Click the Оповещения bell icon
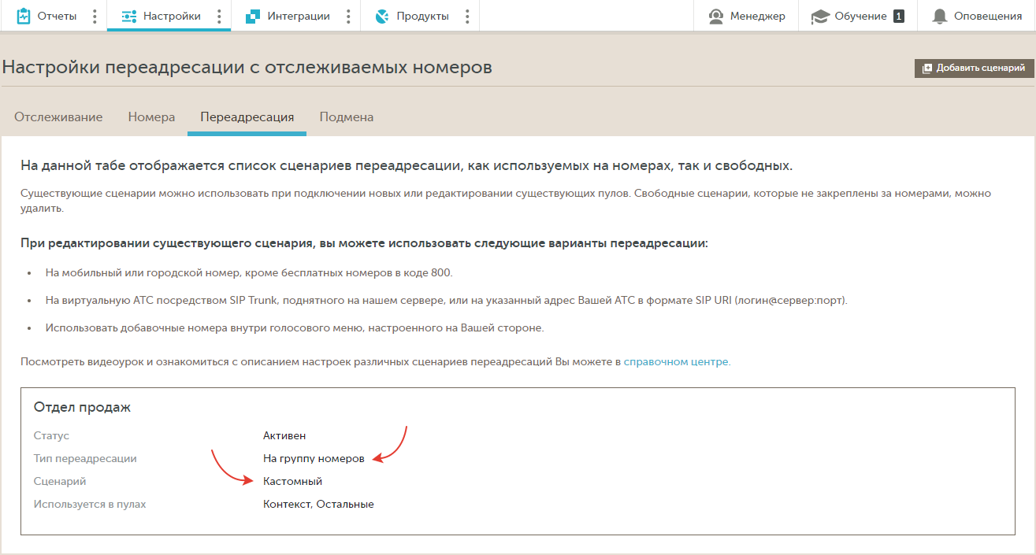 point(939,16)
